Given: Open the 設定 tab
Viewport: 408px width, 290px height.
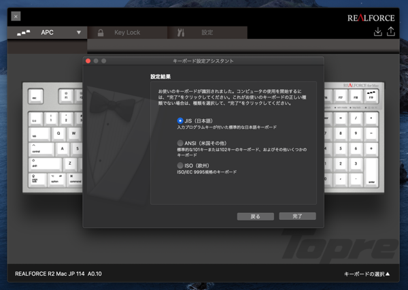Looking at the screenshot, I should (207, 33).
